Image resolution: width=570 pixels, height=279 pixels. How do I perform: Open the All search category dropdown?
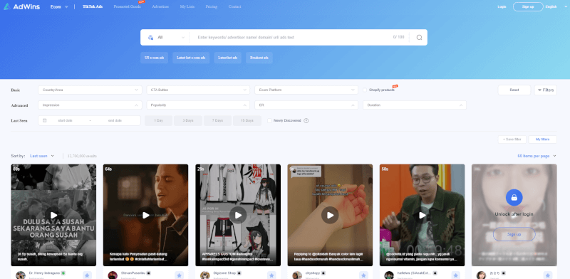tap(167, 38)
